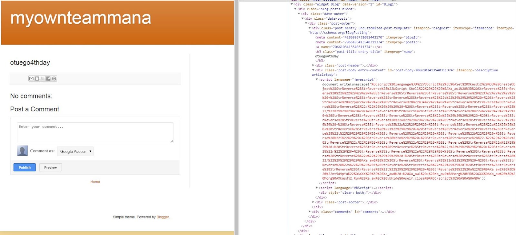Image resolution: width=516 pixels, height=235 pixels.
Task: Collapse the post-body entry-content div
Action: (313, 70)
